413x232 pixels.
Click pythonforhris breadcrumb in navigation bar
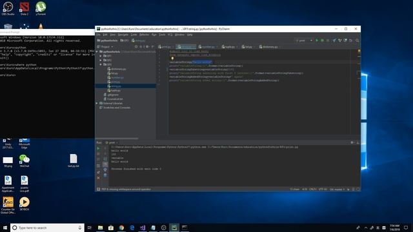pos(108,41)
